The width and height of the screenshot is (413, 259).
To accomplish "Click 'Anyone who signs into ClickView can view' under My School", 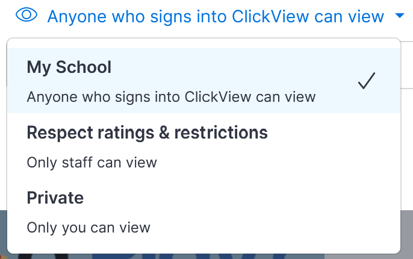I will [171, 97].
